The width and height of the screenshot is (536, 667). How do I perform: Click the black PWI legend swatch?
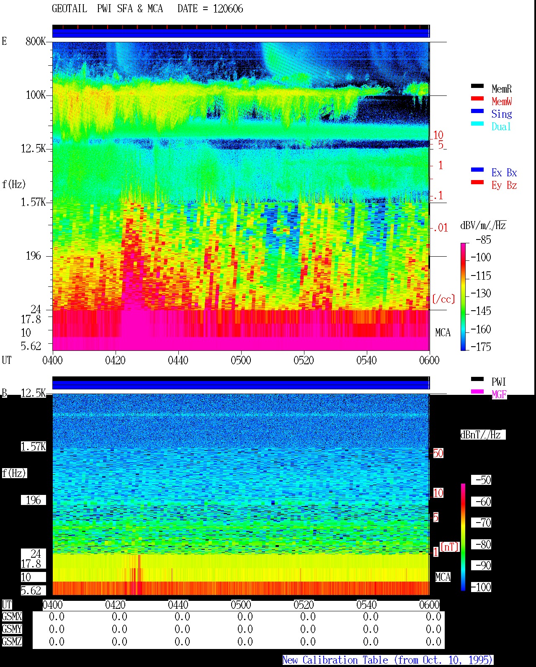(477, 379)
